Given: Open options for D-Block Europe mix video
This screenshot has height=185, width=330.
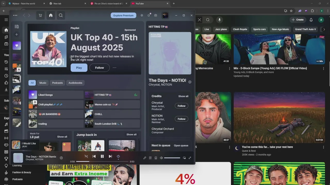Looking at the screenshot, I should (324, 69).
